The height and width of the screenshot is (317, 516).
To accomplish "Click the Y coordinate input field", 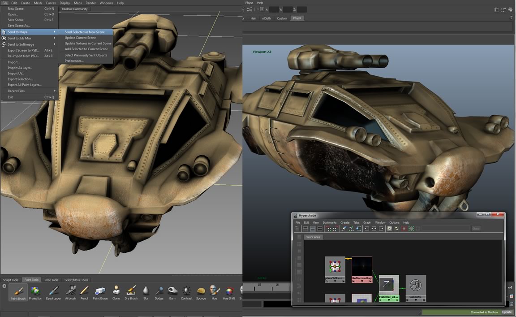I will (x=288, y=9).
